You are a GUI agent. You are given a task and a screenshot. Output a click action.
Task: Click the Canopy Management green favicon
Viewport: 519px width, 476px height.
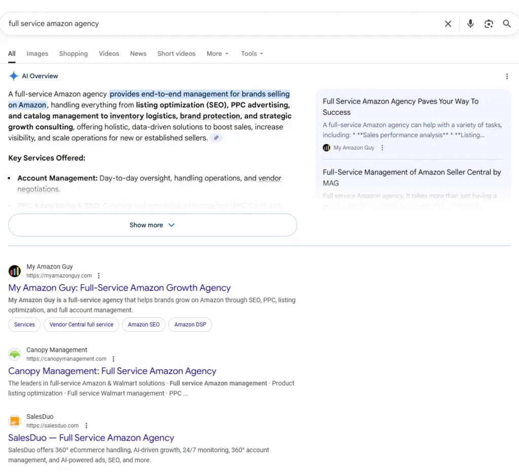pos(14,354)
